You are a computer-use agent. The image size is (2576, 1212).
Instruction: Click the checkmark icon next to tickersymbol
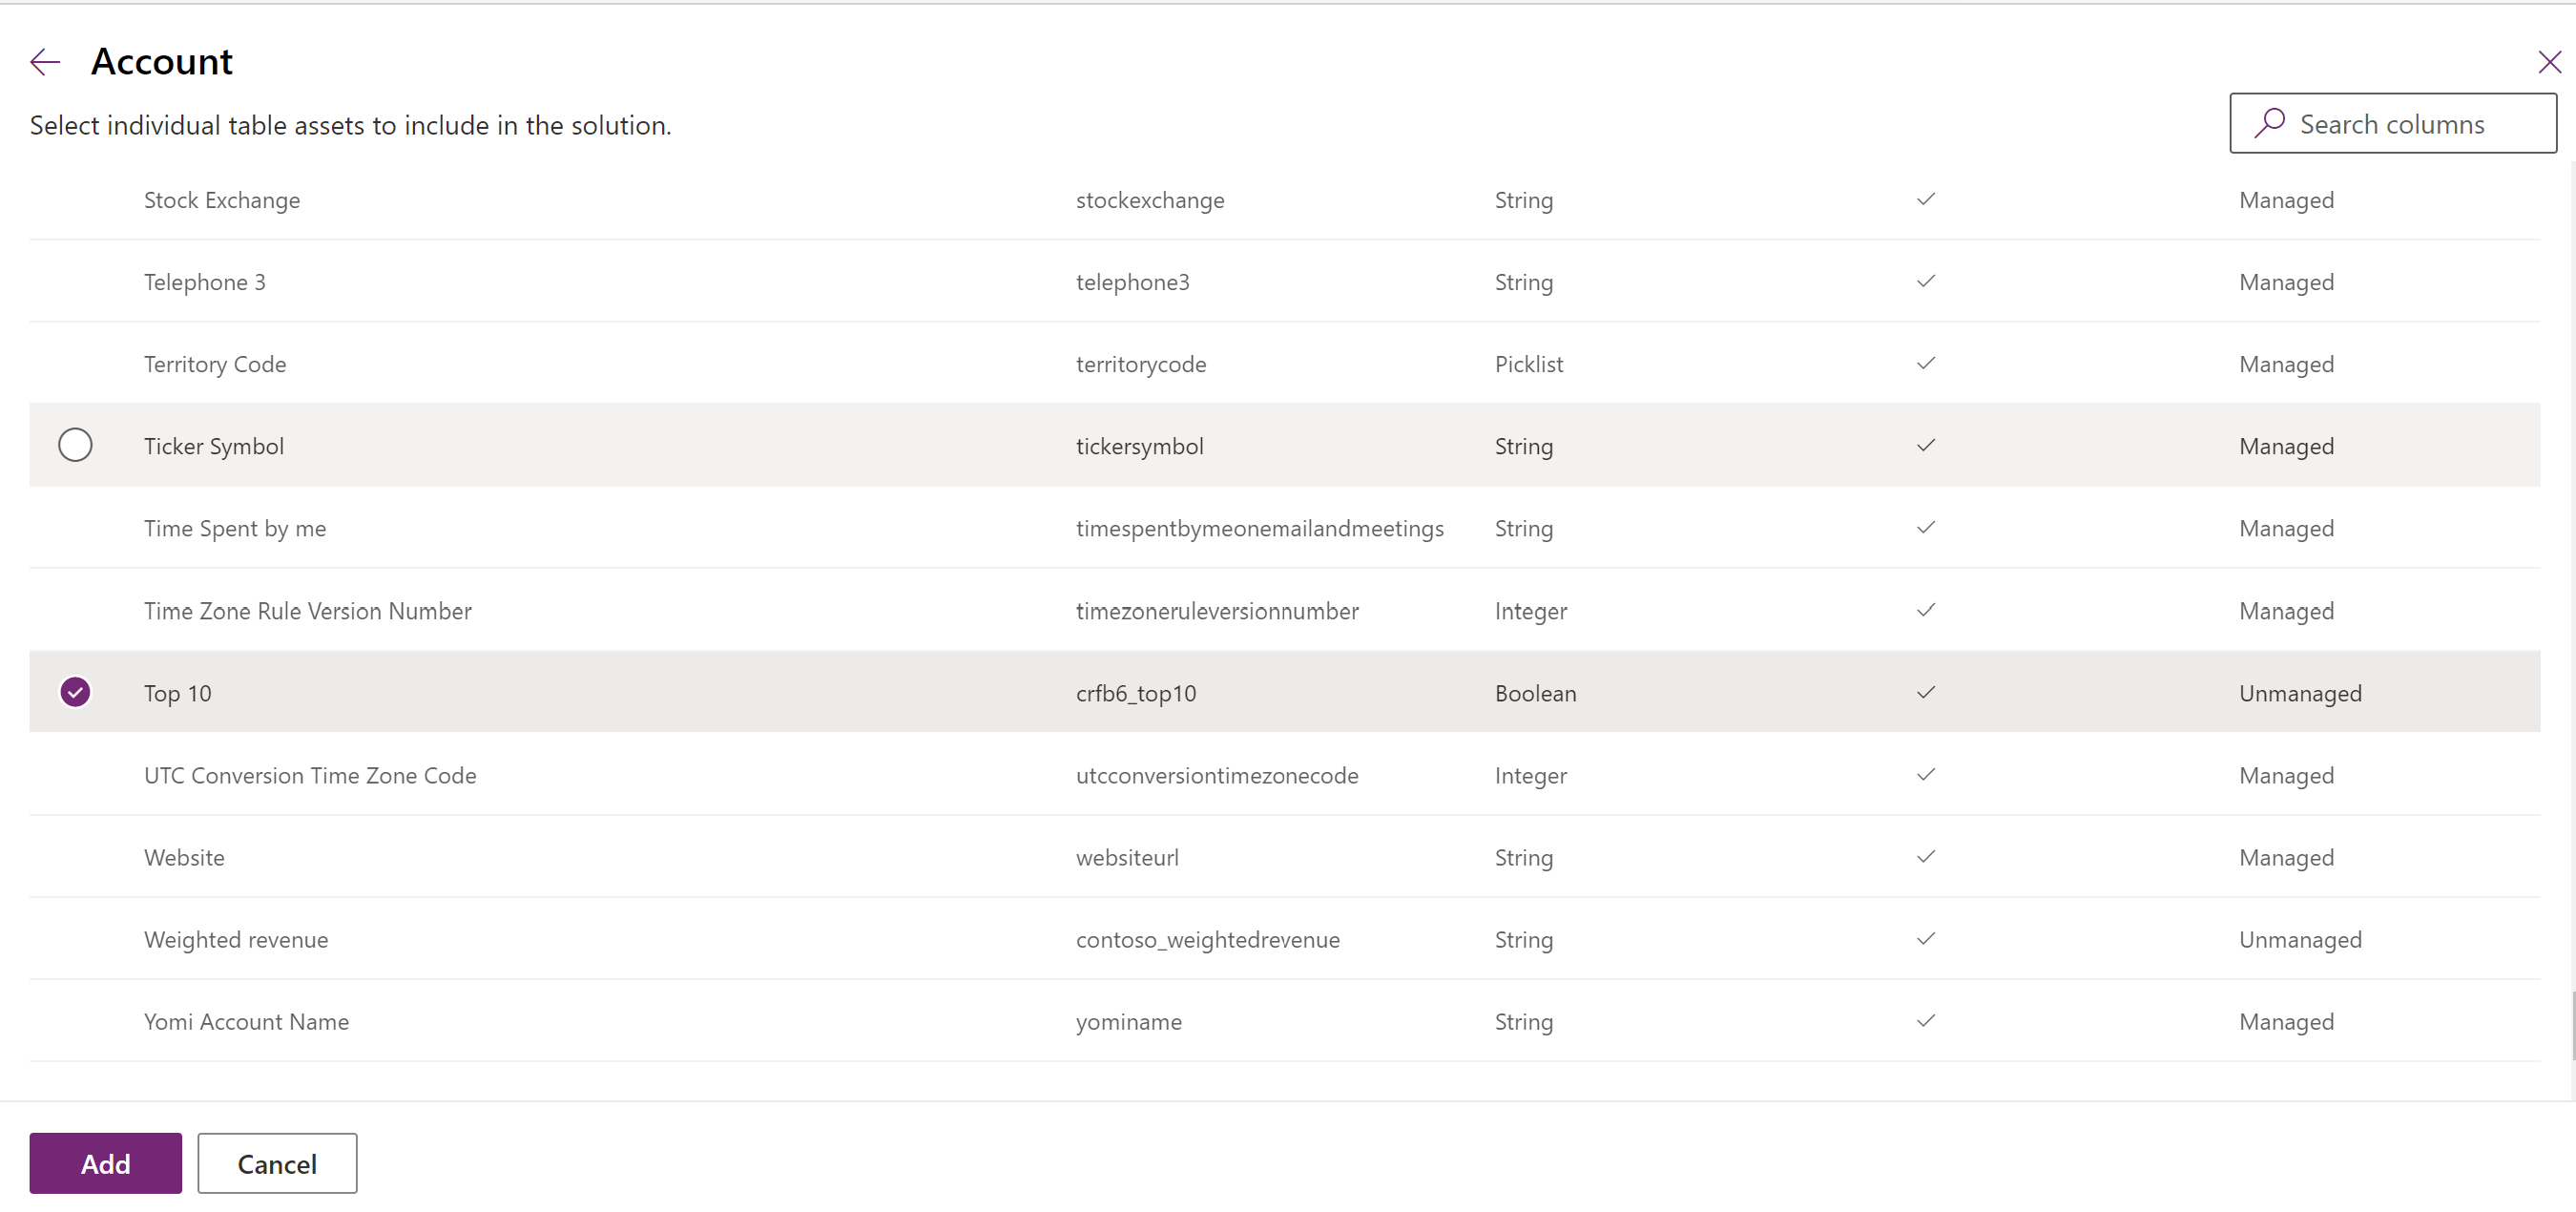[1927, 445]
